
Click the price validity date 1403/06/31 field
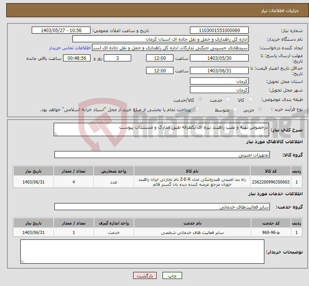pos(219,70)
